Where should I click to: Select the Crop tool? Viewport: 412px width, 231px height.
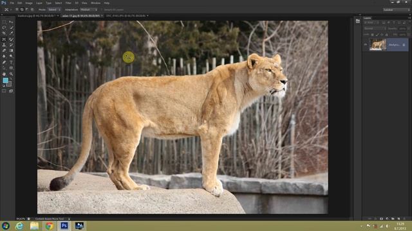click(4, 33)
